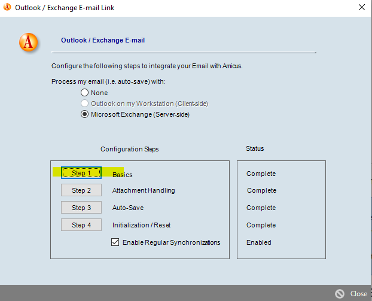Click the Attachment Handling label
Screen dimensions: 372x301
click(144, 190)
